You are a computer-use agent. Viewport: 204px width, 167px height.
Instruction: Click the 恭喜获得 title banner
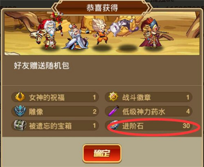click(102, 8)
